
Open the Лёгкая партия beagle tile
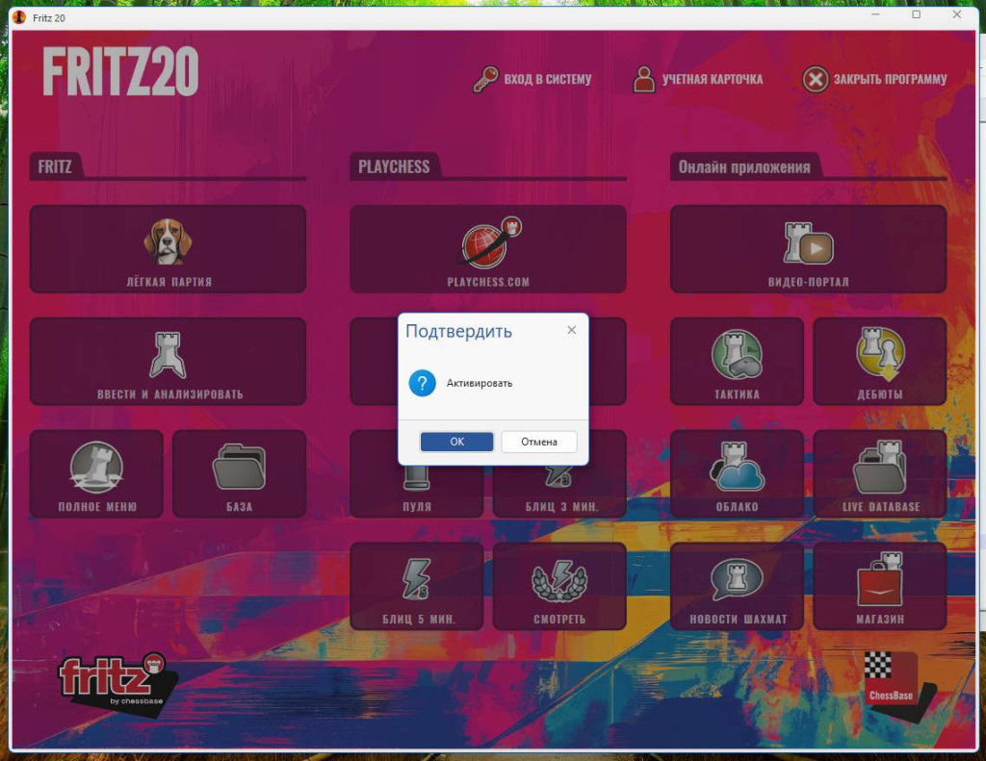[x=168, y=249]
